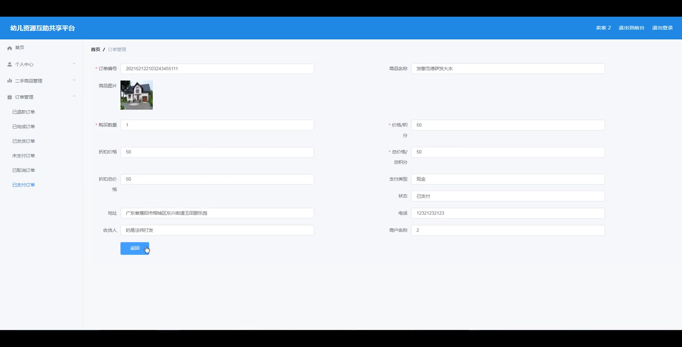Click the 卖家 2 user label
Image resolution: width=682 pixels, height=347 pixels.
point(603,28)
